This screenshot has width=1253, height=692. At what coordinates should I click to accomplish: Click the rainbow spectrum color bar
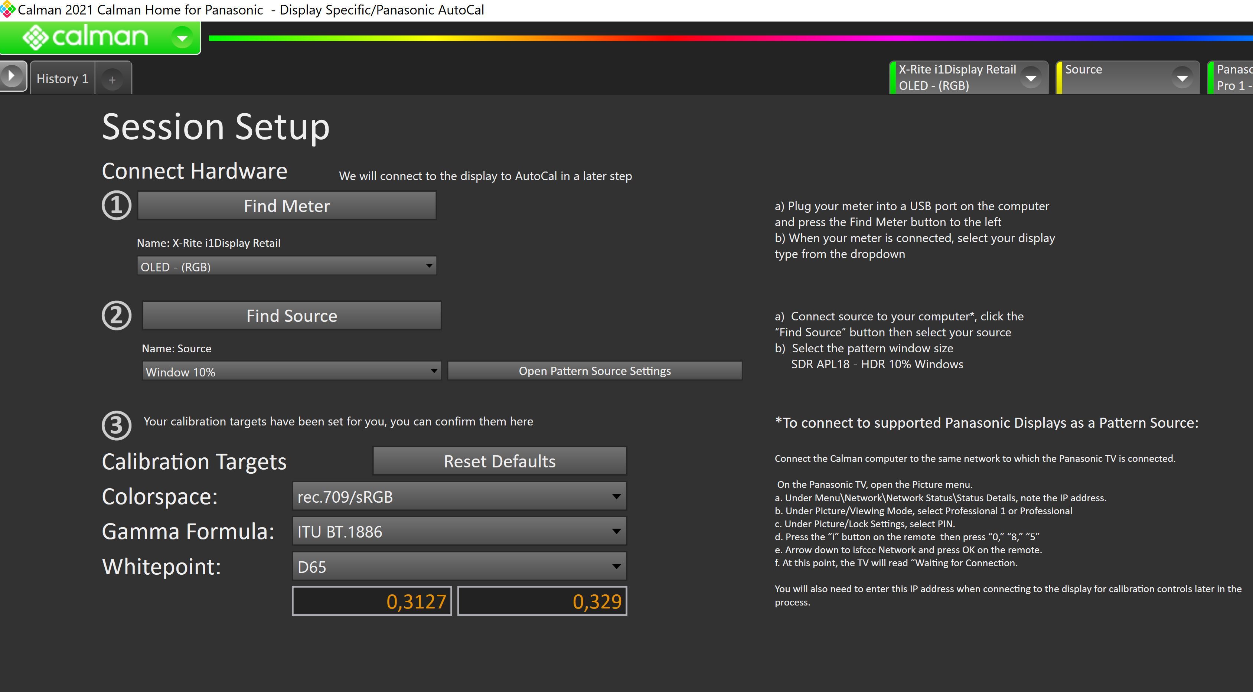730,38
